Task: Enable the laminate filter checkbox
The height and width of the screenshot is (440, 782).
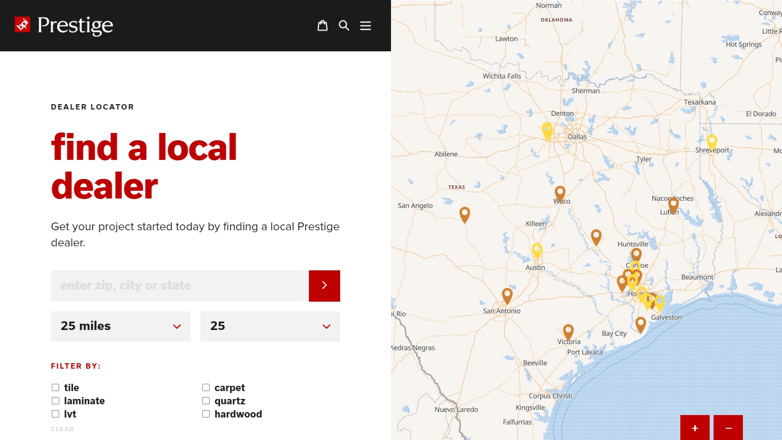Action: click(56, 401)
